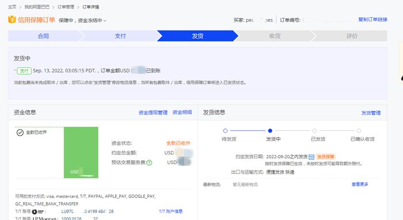Go to 主页 breadcrumb

click(x=12, y=7)
